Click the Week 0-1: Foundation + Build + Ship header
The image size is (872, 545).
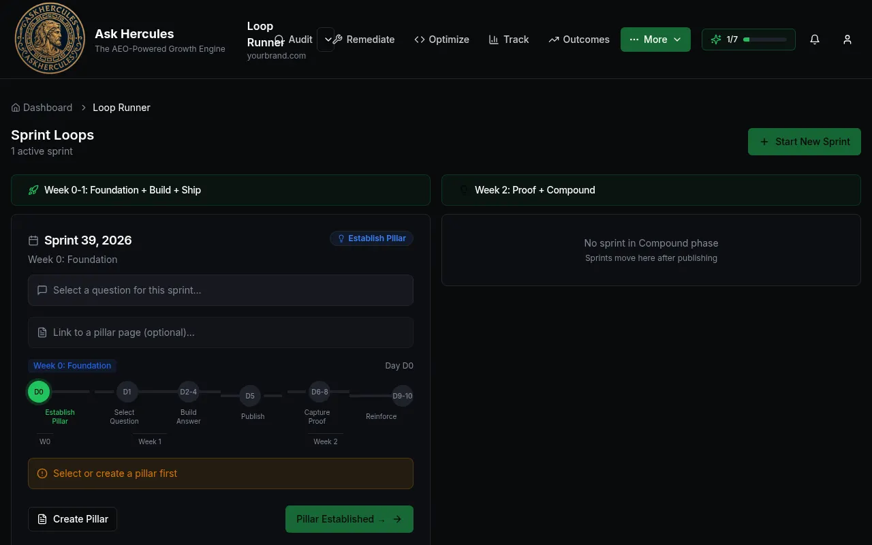click(x=221, y=190)
